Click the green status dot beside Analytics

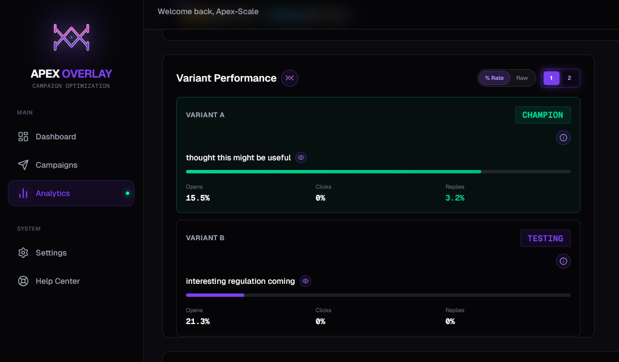point(128,193)
